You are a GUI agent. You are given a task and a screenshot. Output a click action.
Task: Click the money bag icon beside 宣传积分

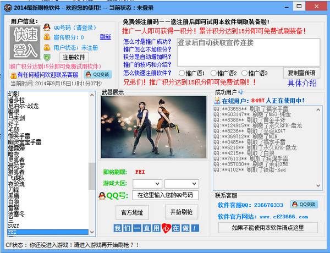point(47,37)
